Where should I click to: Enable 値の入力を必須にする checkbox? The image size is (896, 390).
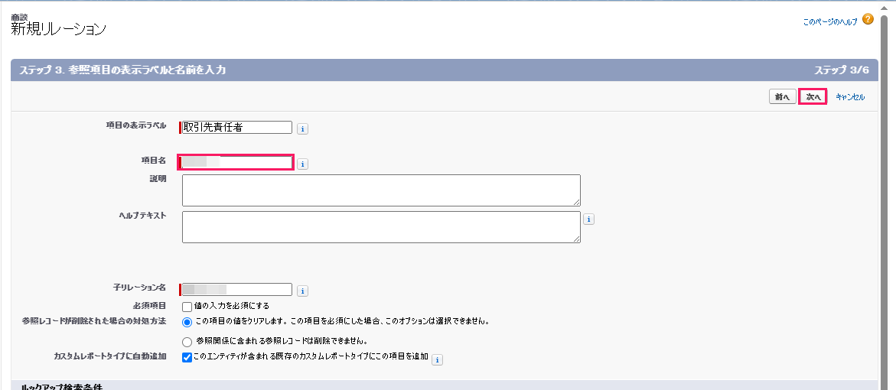click(187, 307)
